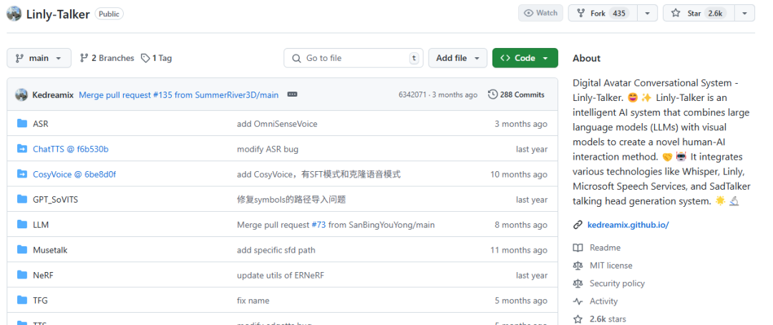Expand the Add file dropdown
Image resolution: width=773 pixels, height=325 pixels.
[x=457, y=58]
